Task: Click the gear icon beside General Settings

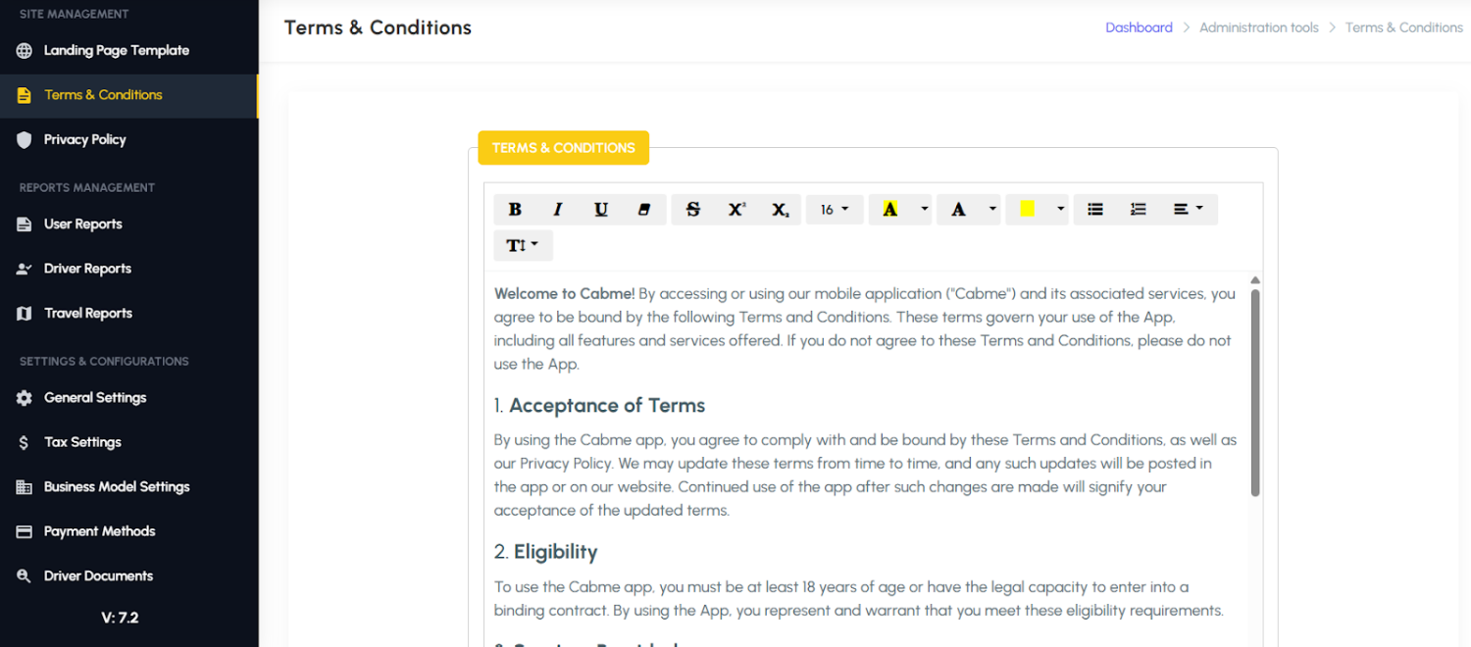Action: [25, 398]
